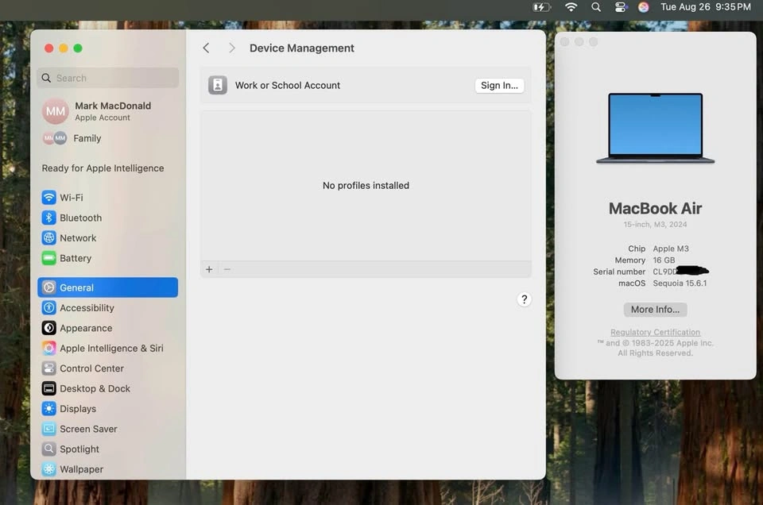Select Network in the sidebar
The image size is (763, 505).
click(x=77, y=238)
